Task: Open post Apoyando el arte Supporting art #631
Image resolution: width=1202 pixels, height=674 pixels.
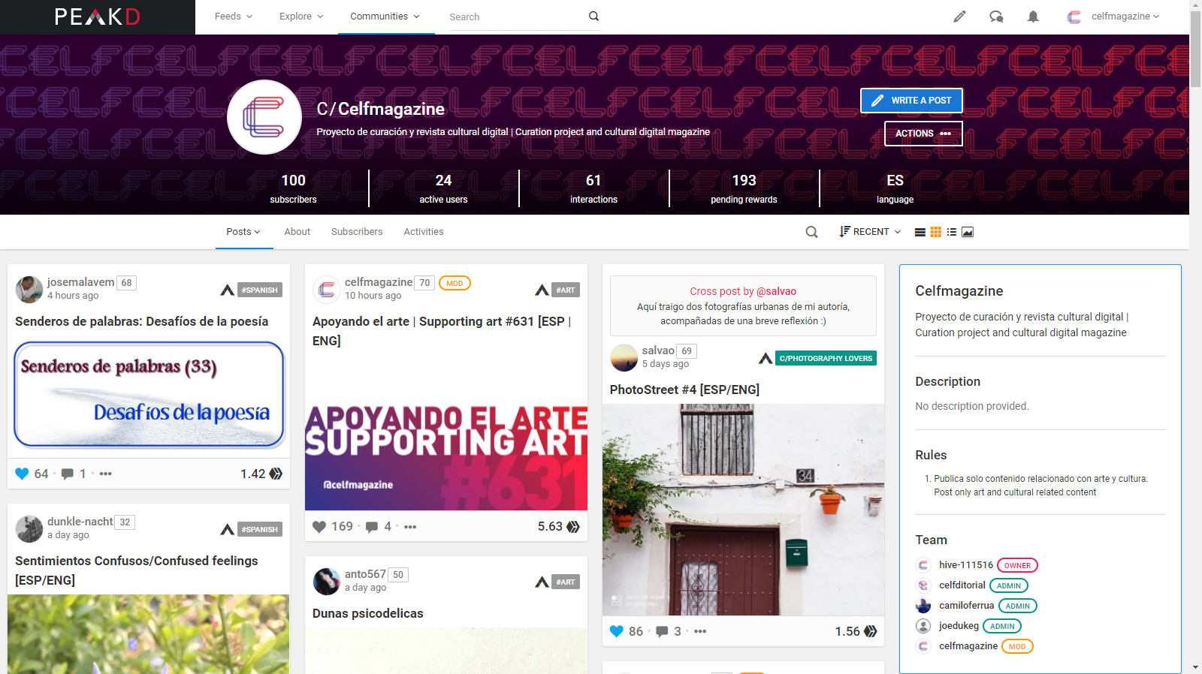Action: (442, 331)
